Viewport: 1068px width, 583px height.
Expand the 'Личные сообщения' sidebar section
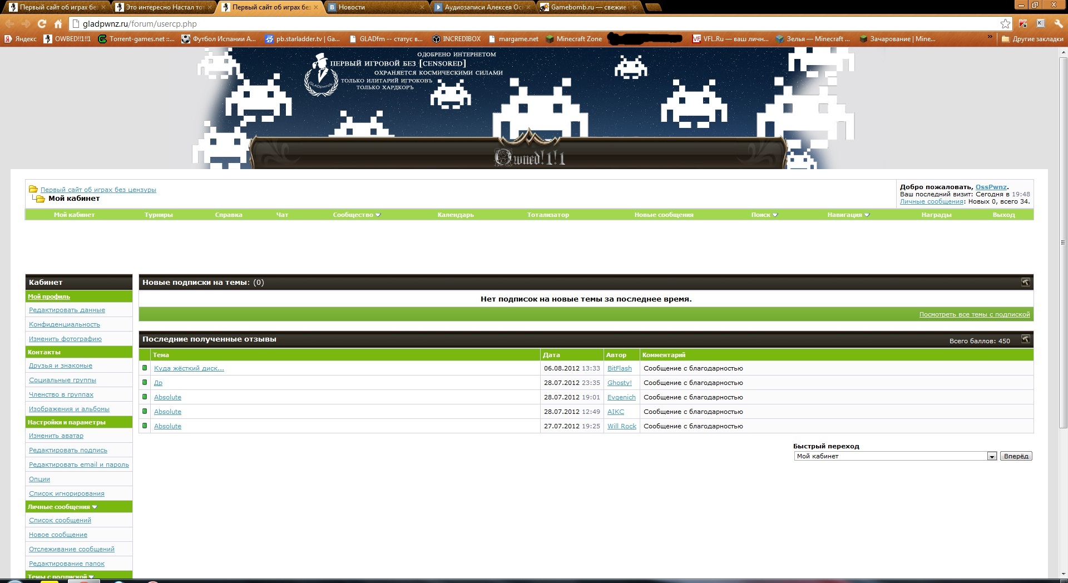tap(95, 507)
